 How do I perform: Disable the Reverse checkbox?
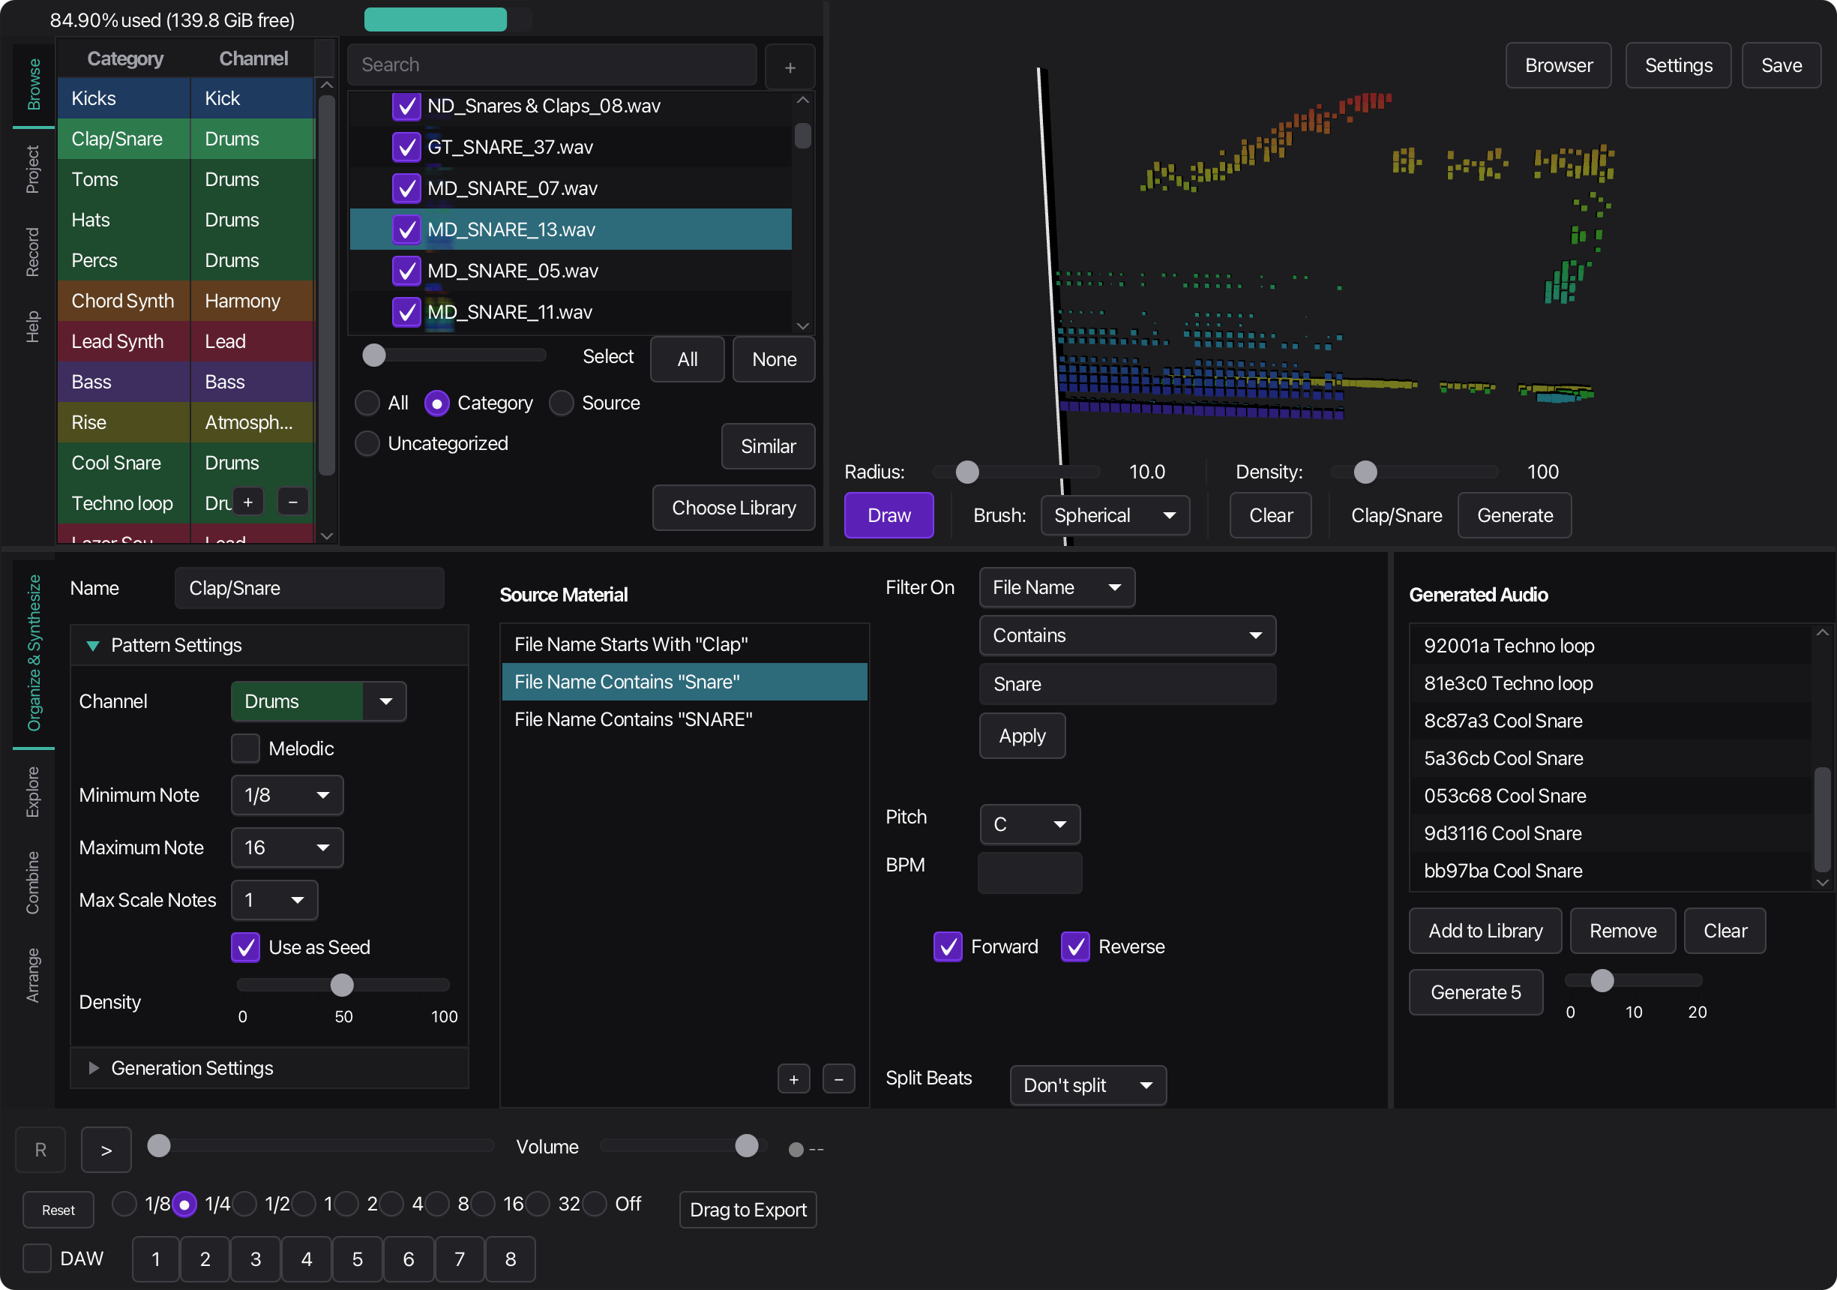[1076, 946]
